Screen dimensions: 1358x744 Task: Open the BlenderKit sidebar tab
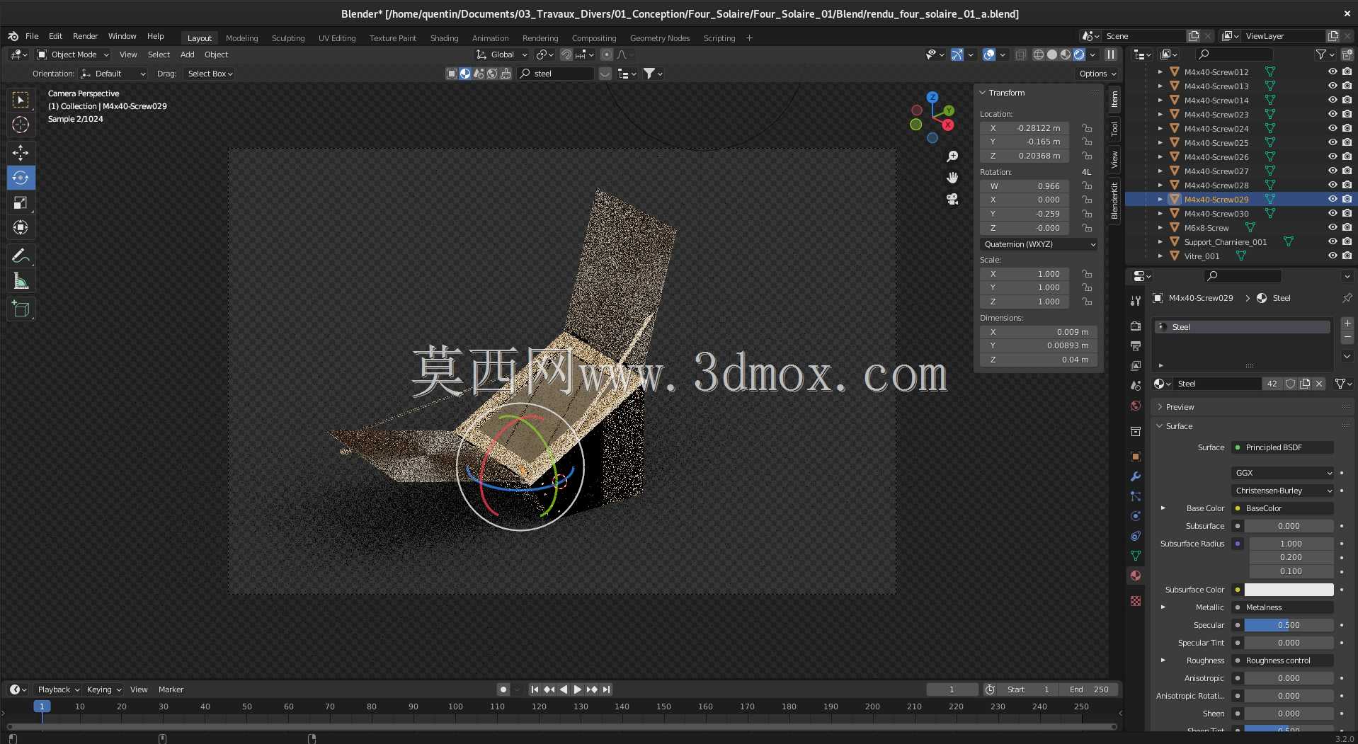coord(1114,201)
